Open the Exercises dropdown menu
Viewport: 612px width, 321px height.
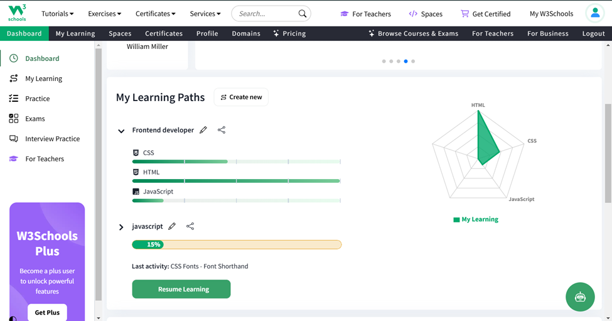(104, 14)
